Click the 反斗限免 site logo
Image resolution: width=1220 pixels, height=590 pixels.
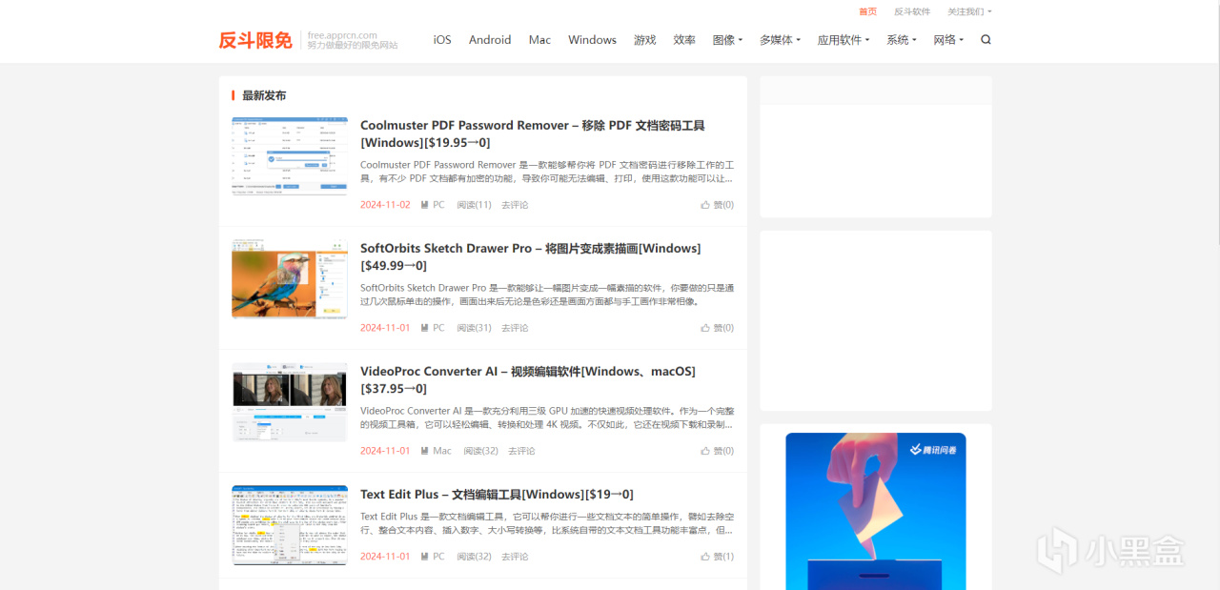[255, 40]
